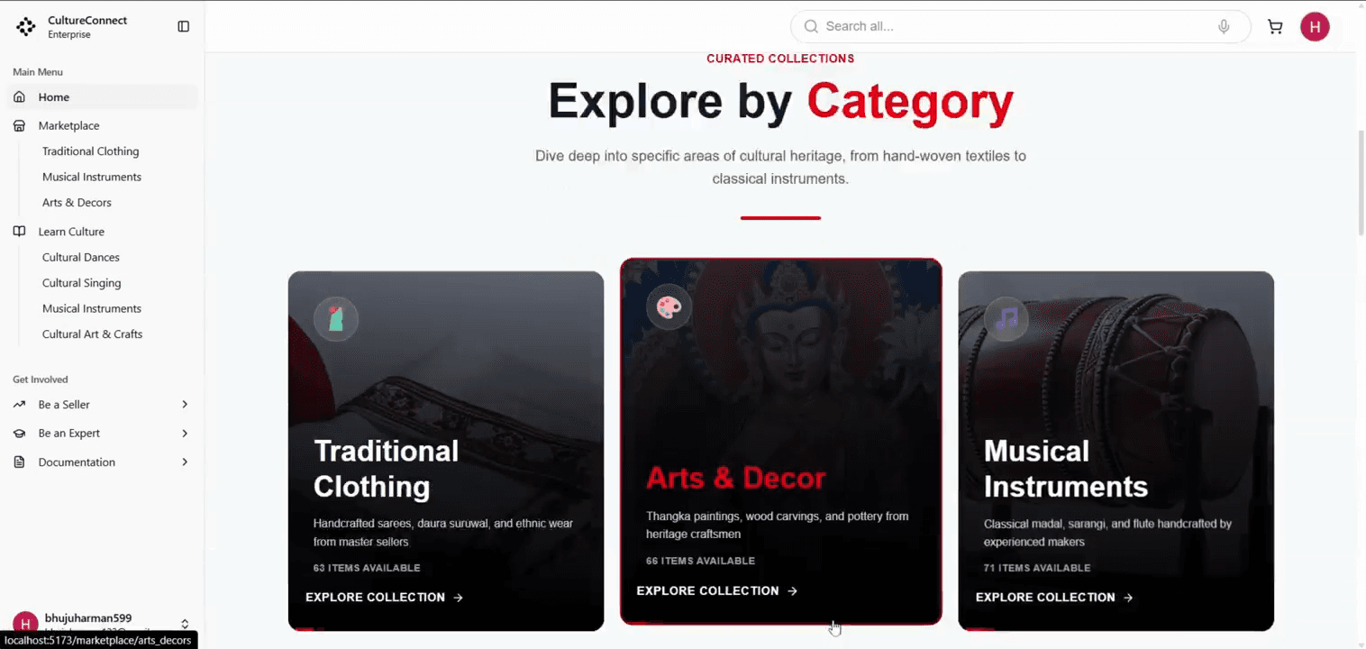This screenshot has height=649, width=1366.
Task: Open Musical Instruments under Learn Culture
Action: click(92, 308)
